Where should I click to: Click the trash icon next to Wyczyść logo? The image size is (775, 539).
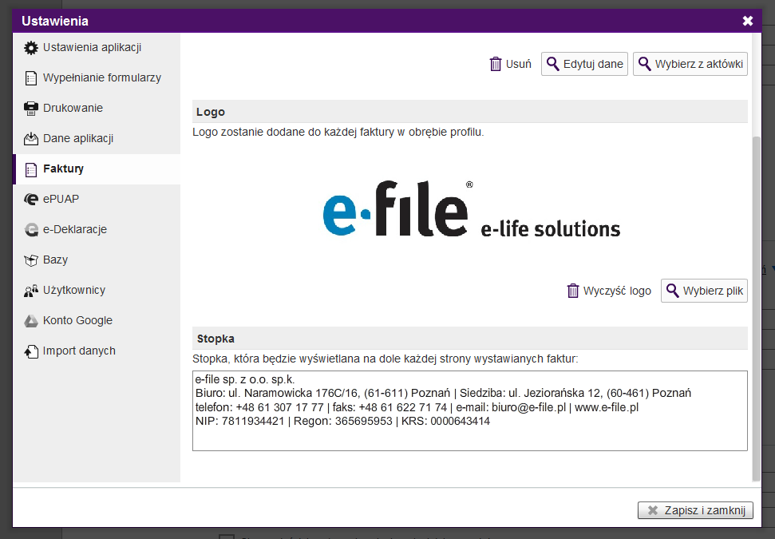[x=572, y=291]
